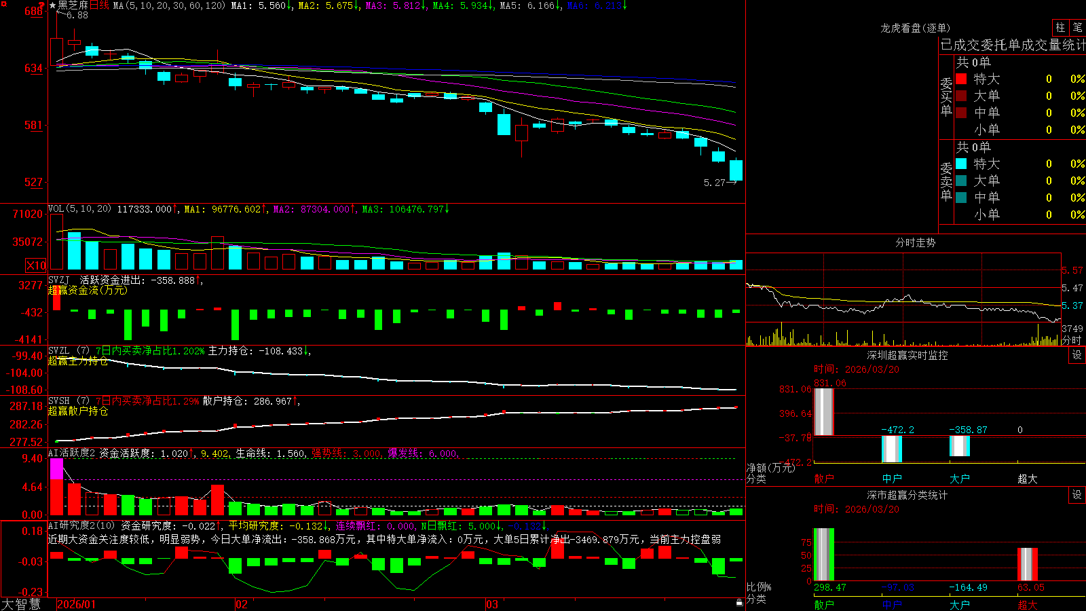Open 设 settings for 深圳超赢实时监控
Image resolution: width=1086 pixels, height=611 pixels.
[x=1077, y=355]
